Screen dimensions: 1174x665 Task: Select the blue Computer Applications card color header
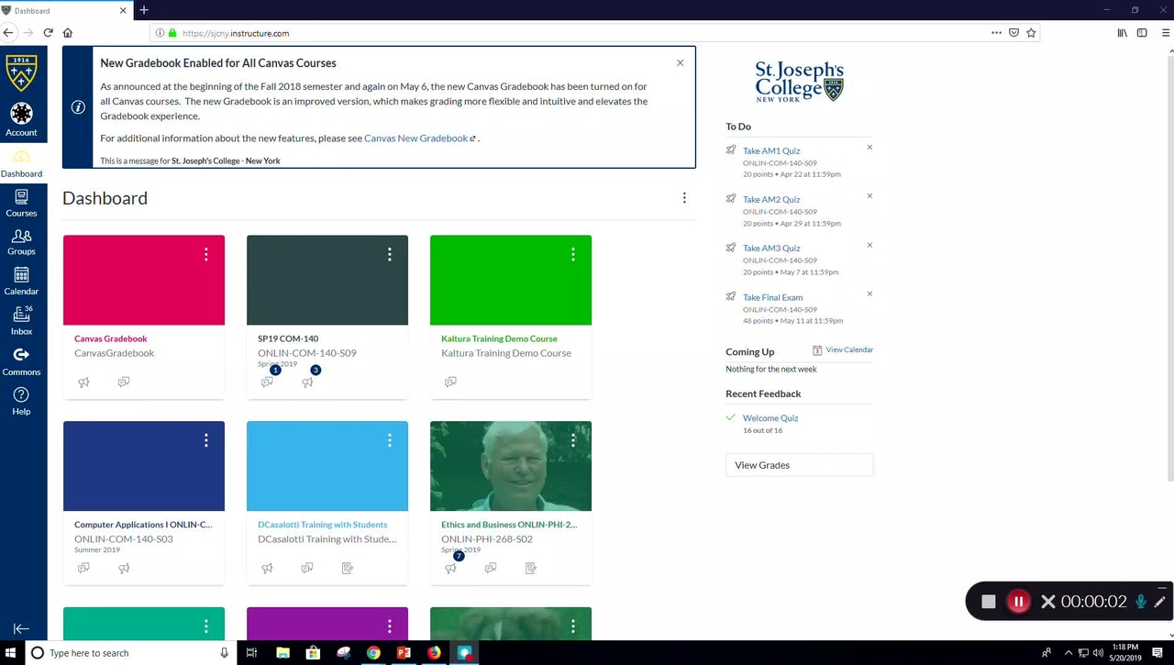pos(144,466)
